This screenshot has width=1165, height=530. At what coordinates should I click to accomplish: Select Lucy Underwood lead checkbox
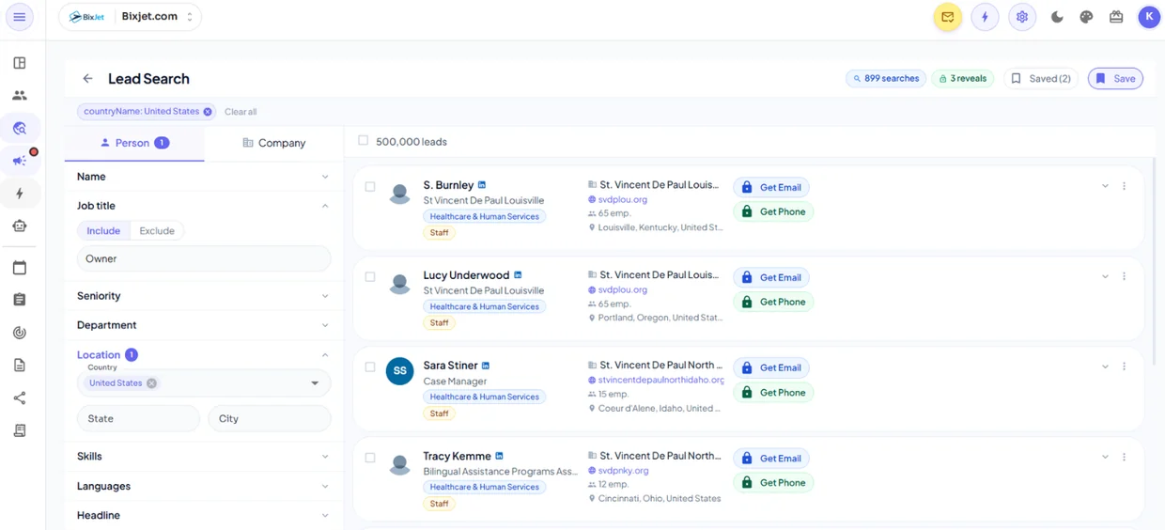pyautogui.click(x=370, y=277)
